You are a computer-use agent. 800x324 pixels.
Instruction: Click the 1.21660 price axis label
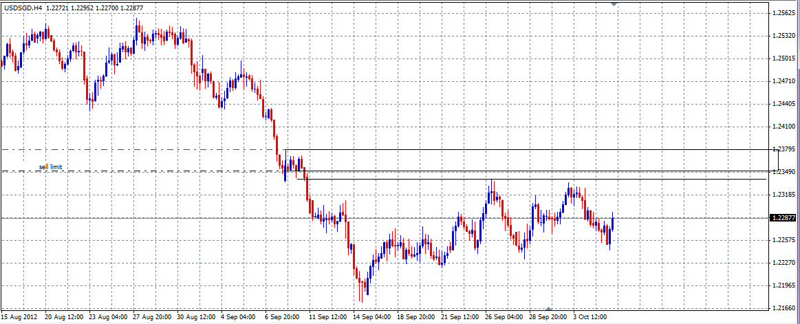click(783, 308)
